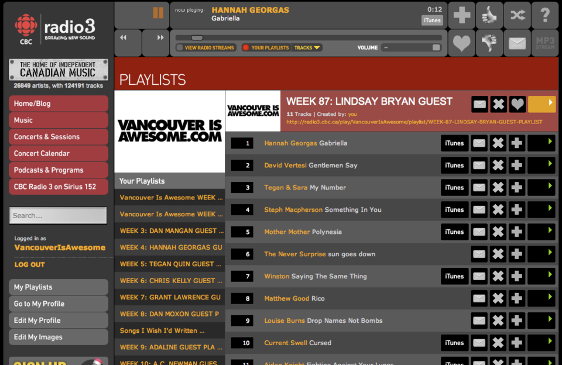562x365 pixels.
Task: Add Hannah Georgas Gabriella with plus icon
Action: point(516,143)
